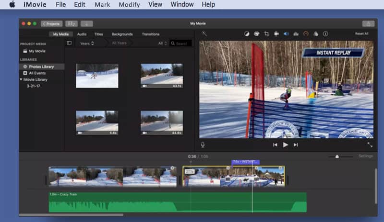Select the Crop tool
The height and width of the screenshot is (222, 384).
click(266, 34)
